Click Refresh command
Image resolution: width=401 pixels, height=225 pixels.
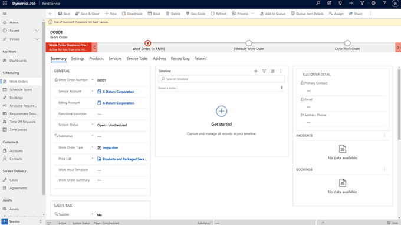(219, 14)
